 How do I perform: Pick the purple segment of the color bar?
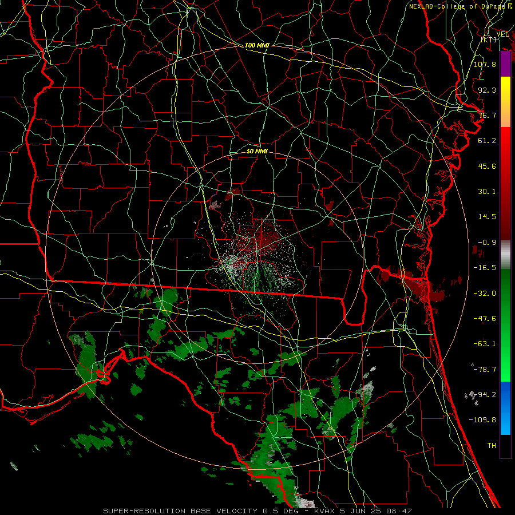(x=505, y=64)
